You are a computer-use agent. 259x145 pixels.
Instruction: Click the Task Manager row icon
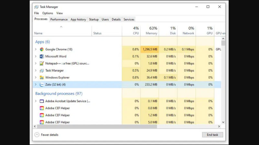click(42, 71)
